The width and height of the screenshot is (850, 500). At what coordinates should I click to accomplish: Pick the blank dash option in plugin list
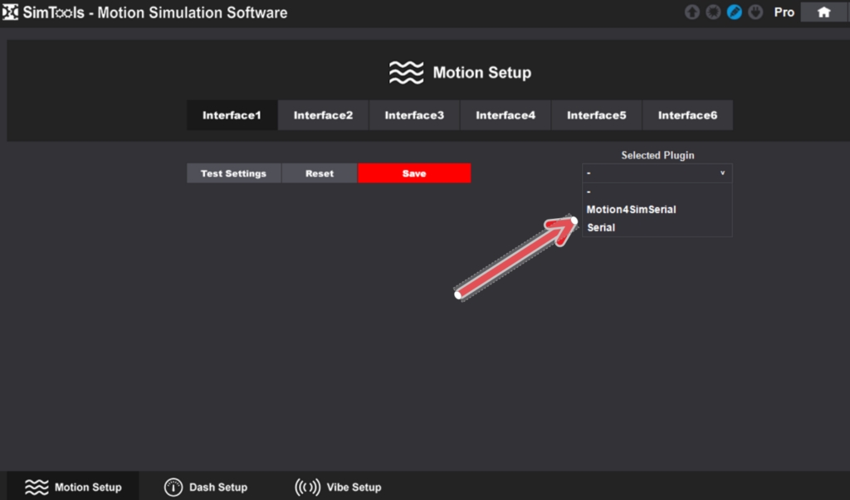tap(589, 192)
